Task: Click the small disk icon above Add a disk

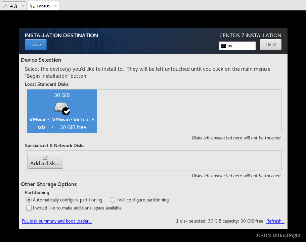Action: [x=45, y=157]
